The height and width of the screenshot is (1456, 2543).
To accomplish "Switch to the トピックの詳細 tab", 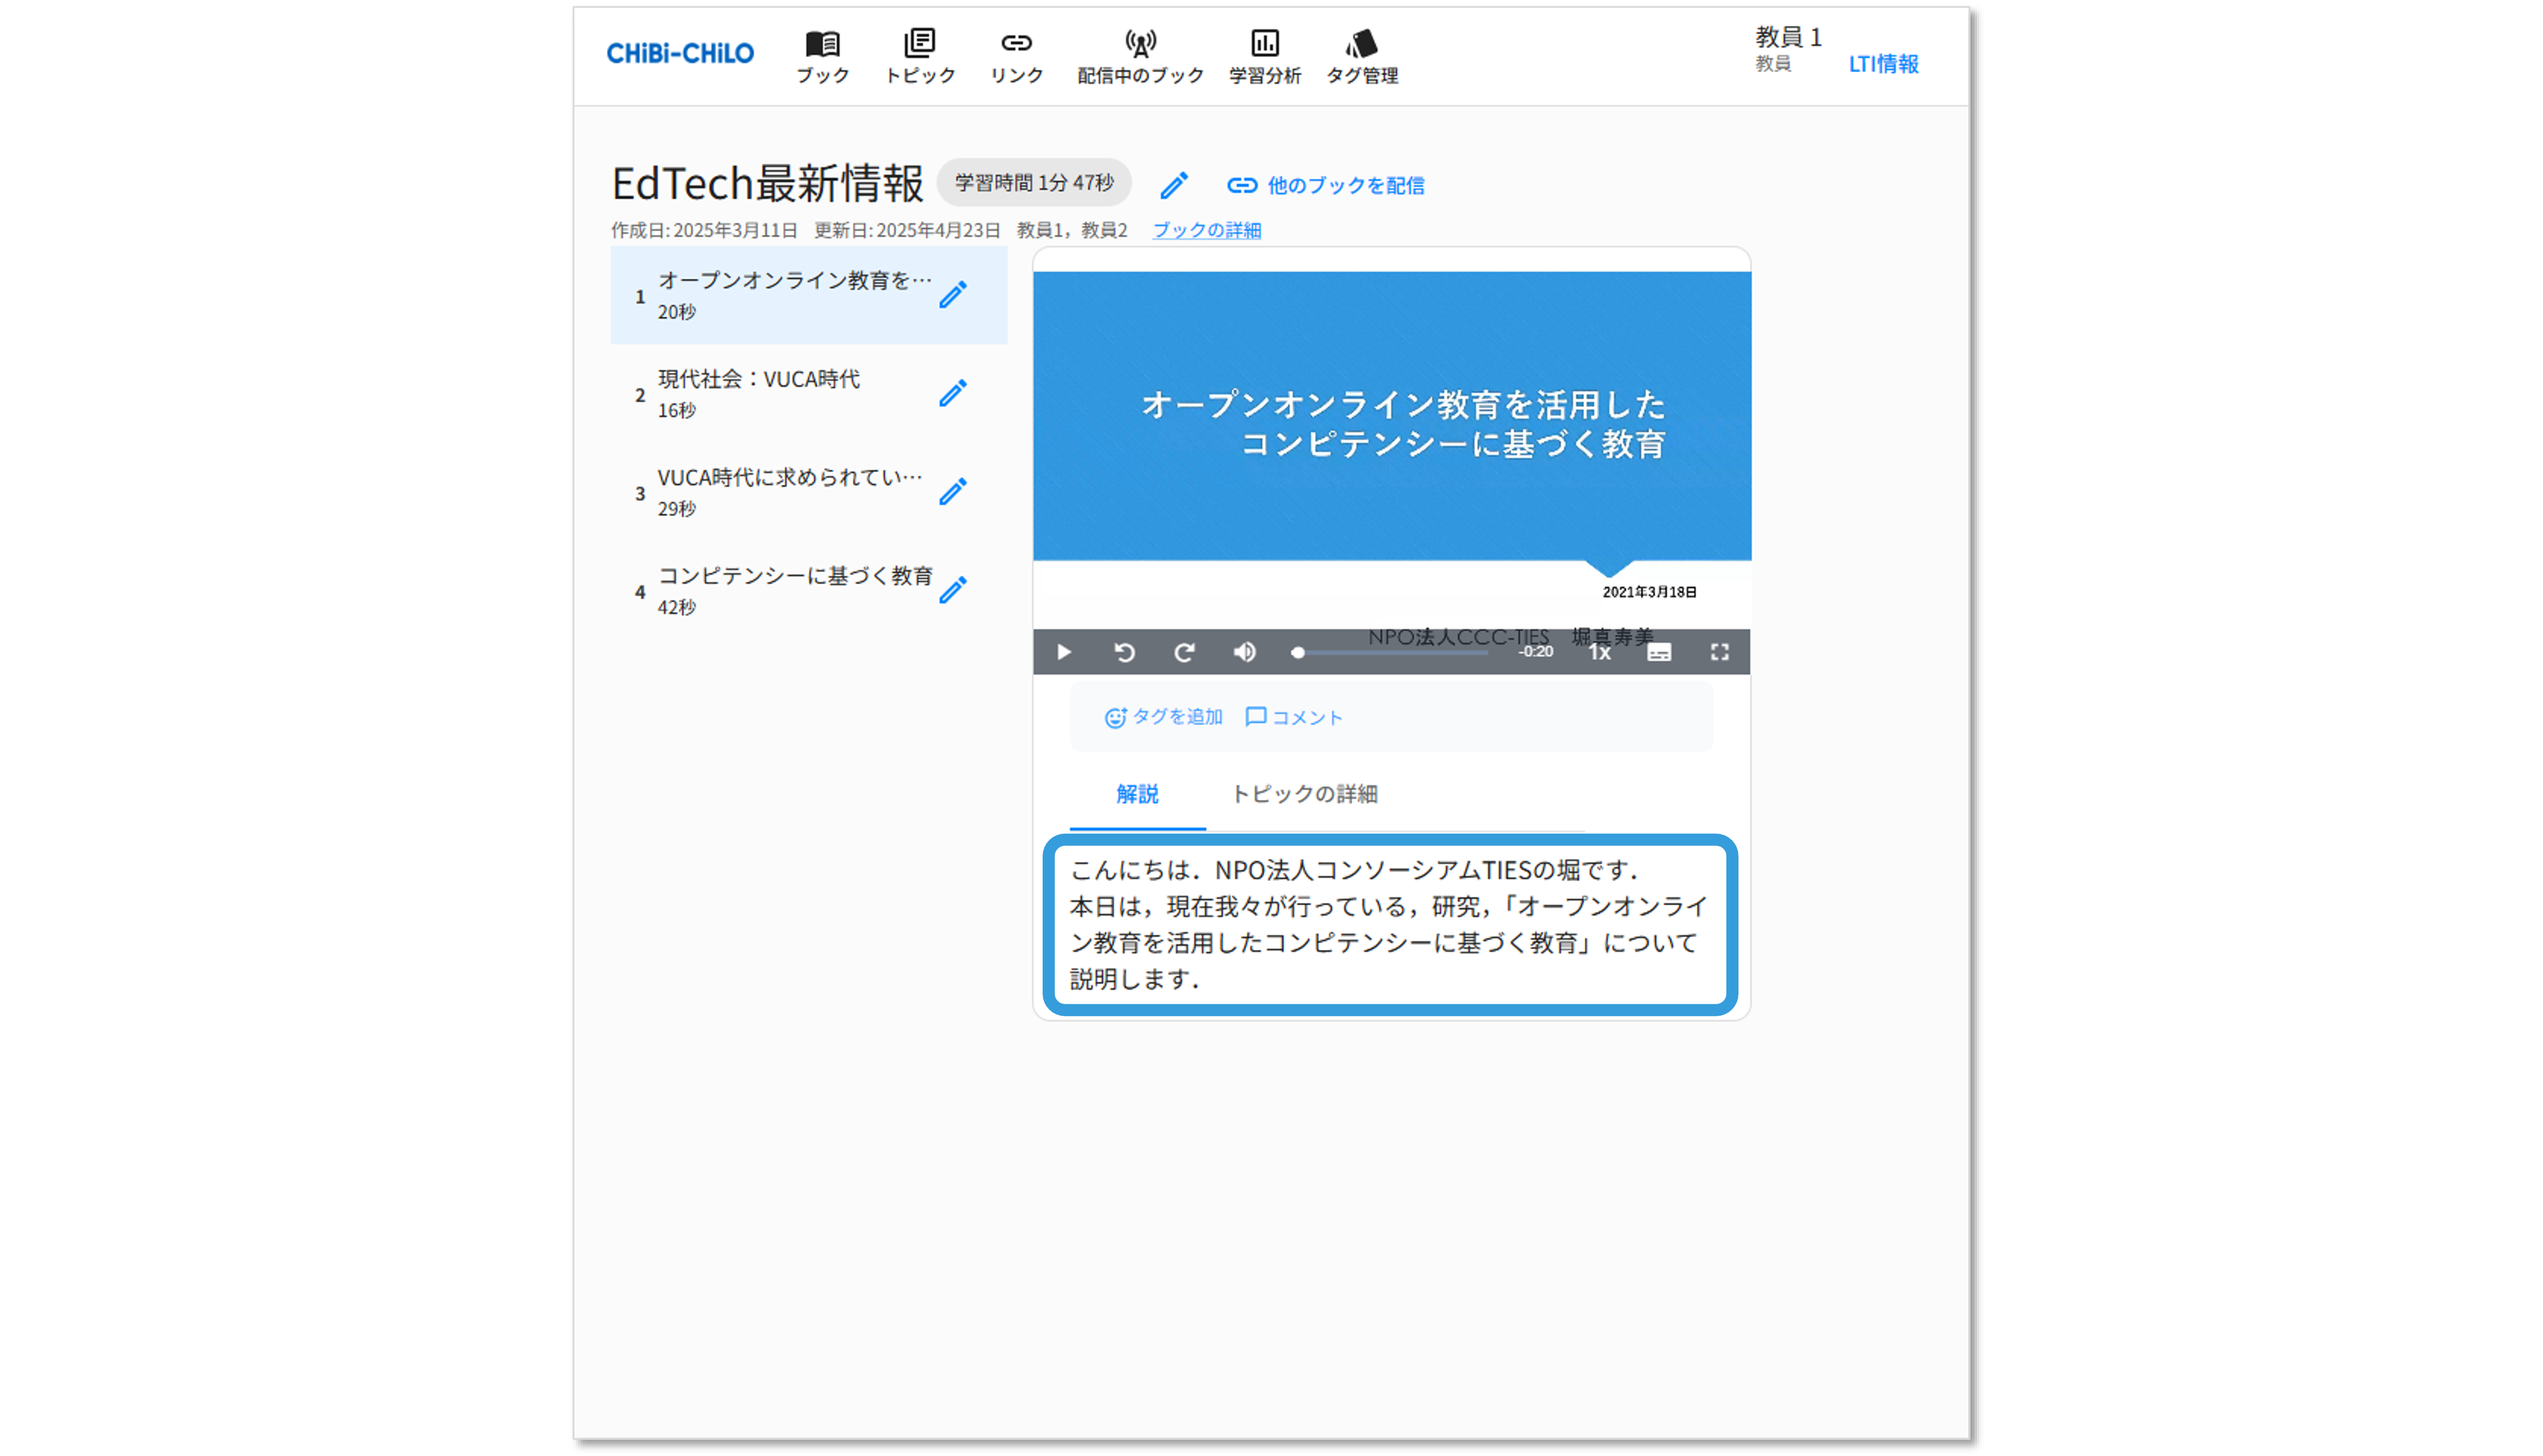I will click(1303, 794).
